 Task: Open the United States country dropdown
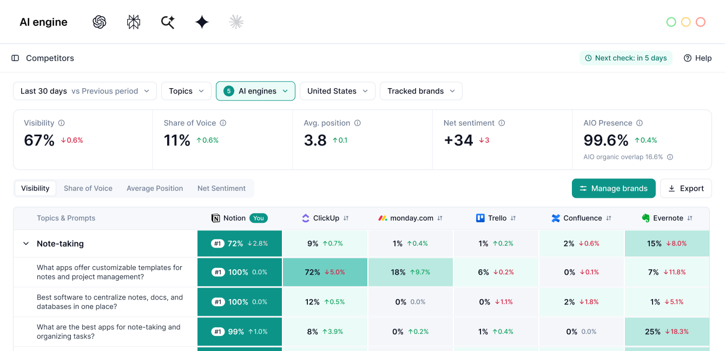[338, 91]
